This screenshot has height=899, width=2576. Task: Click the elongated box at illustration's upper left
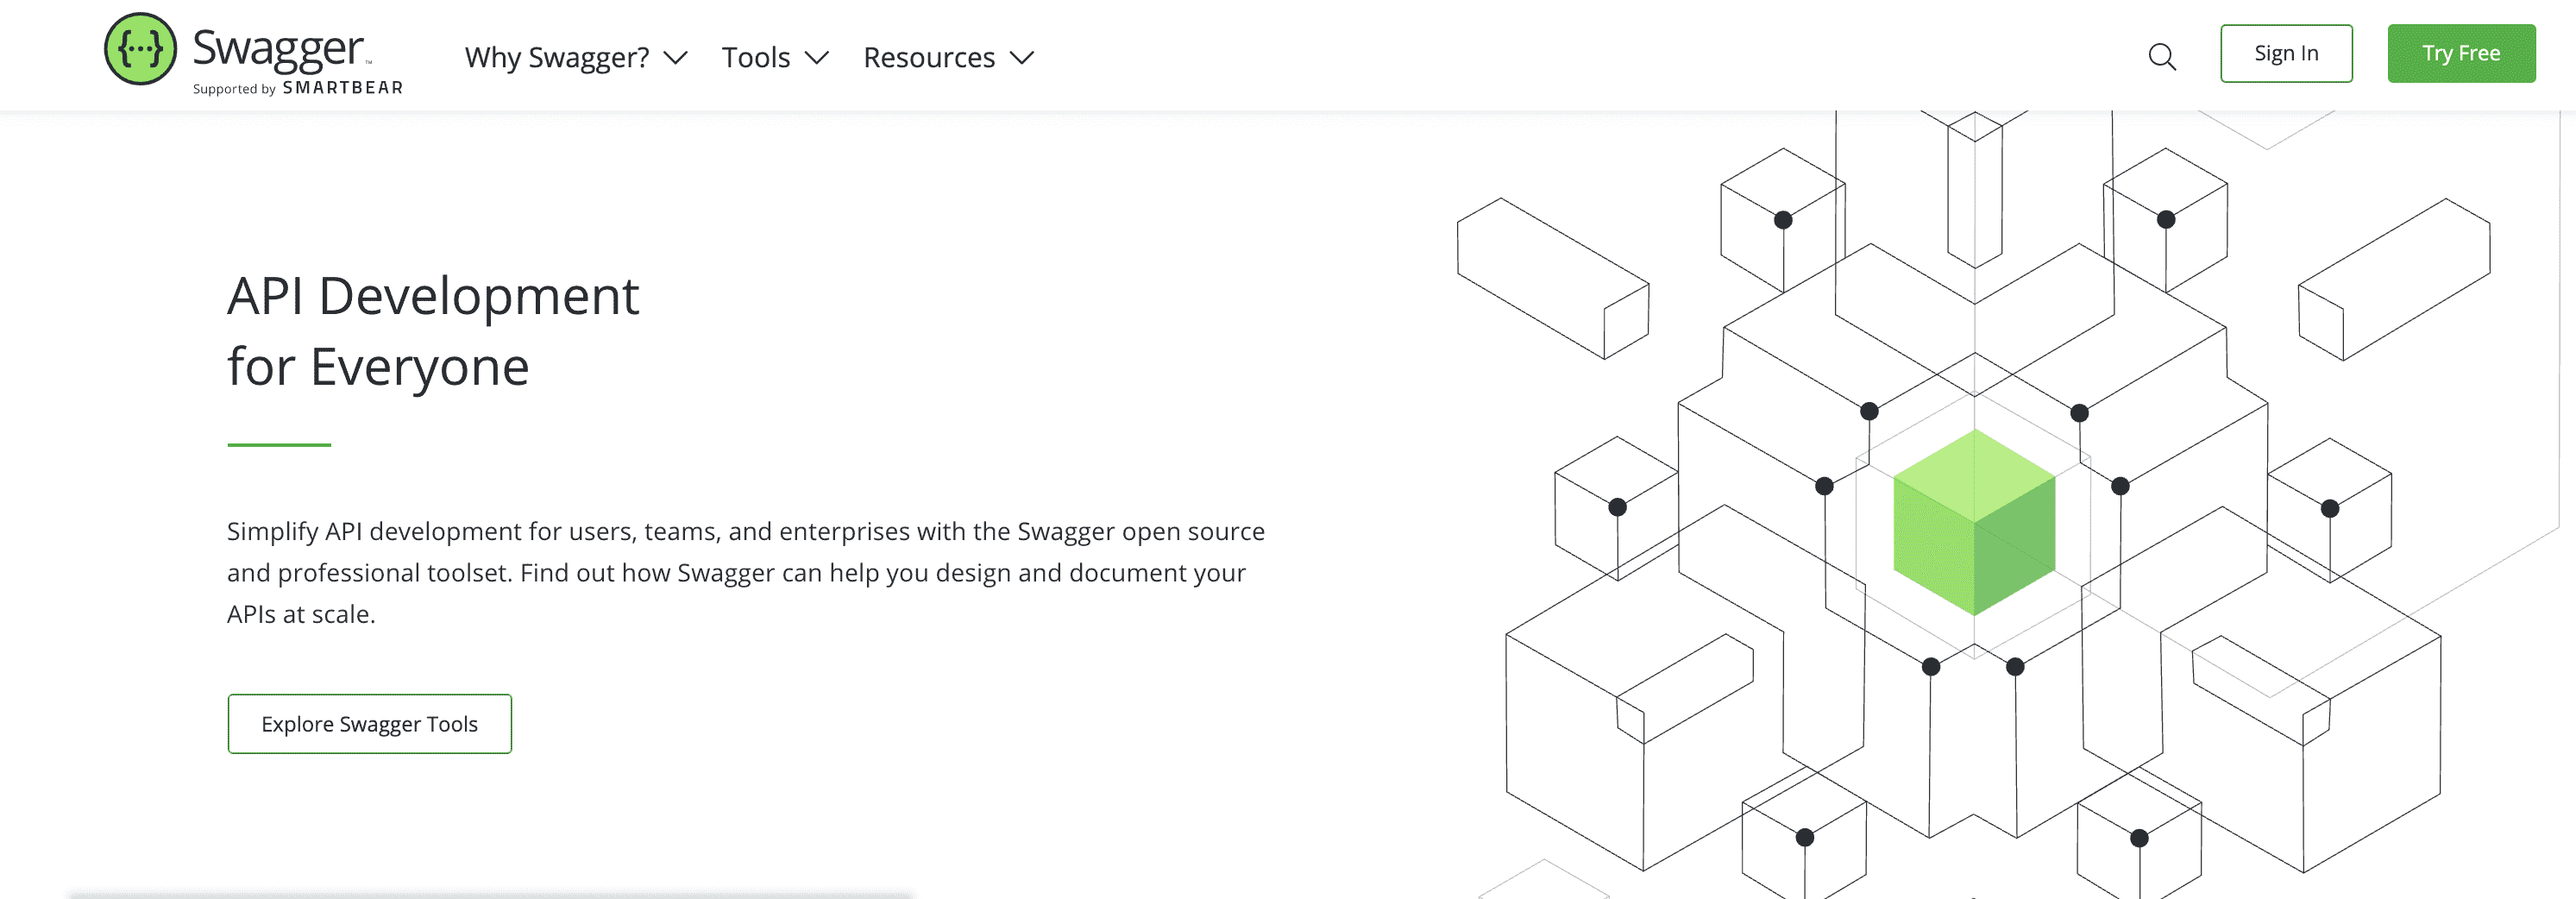[1552, 277]
